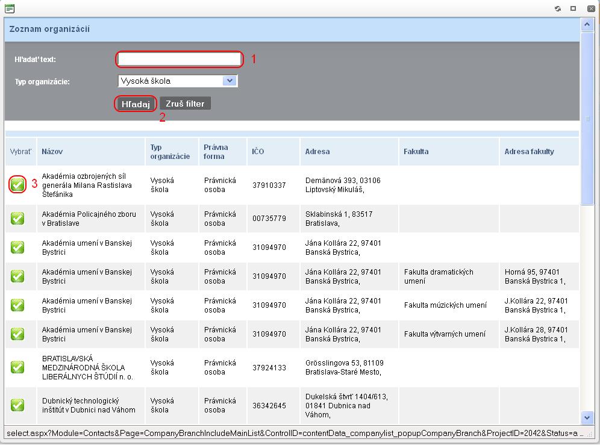Choose the Fakulta výtvarných umení row's green checkmark
This screenshot has width=600, height=445.
17,334
